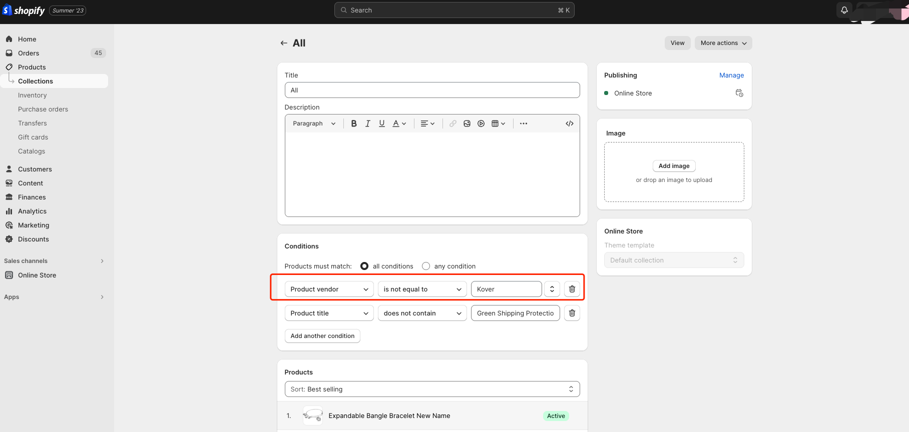Apply underline formatting in description
The image size is (909, 432).
[x=382, y=123]
